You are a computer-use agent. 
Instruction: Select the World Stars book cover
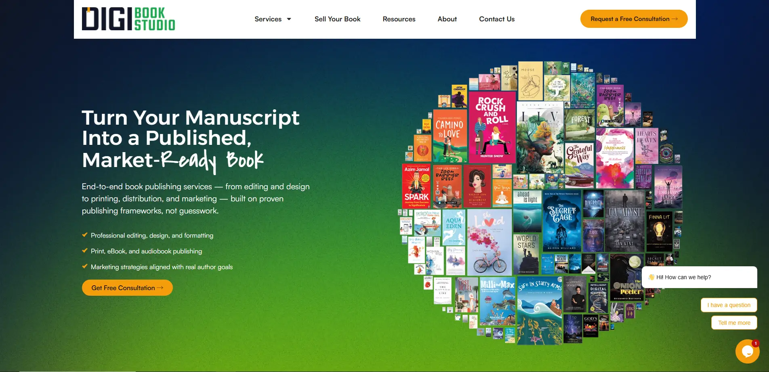point(526,254)
